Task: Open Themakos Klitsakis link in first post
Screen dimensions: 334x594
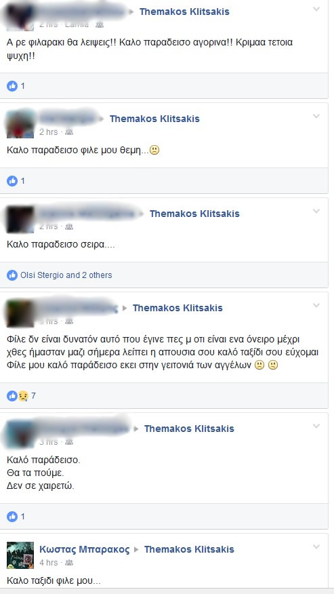Action: [184, 12]
